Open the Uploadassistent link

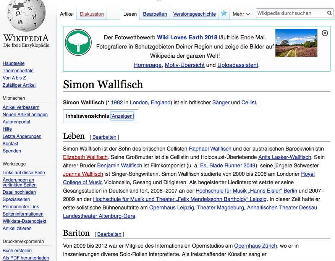click(238, 65)
